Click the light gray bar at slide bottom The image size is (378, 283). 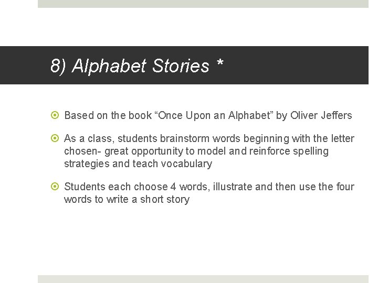point(203,279)
